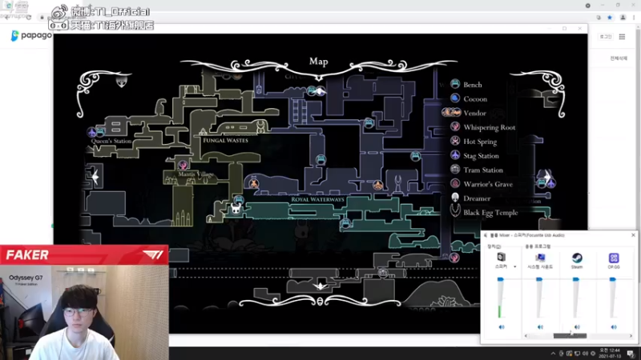Viewport: 641px width, 360px height.
Task: Click the address bar lock icon
Action: [42, 18]
